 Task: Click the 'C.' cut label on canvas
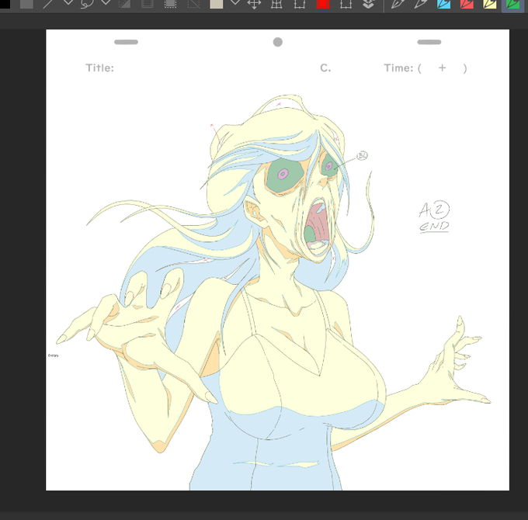click(x=325, y=68)
